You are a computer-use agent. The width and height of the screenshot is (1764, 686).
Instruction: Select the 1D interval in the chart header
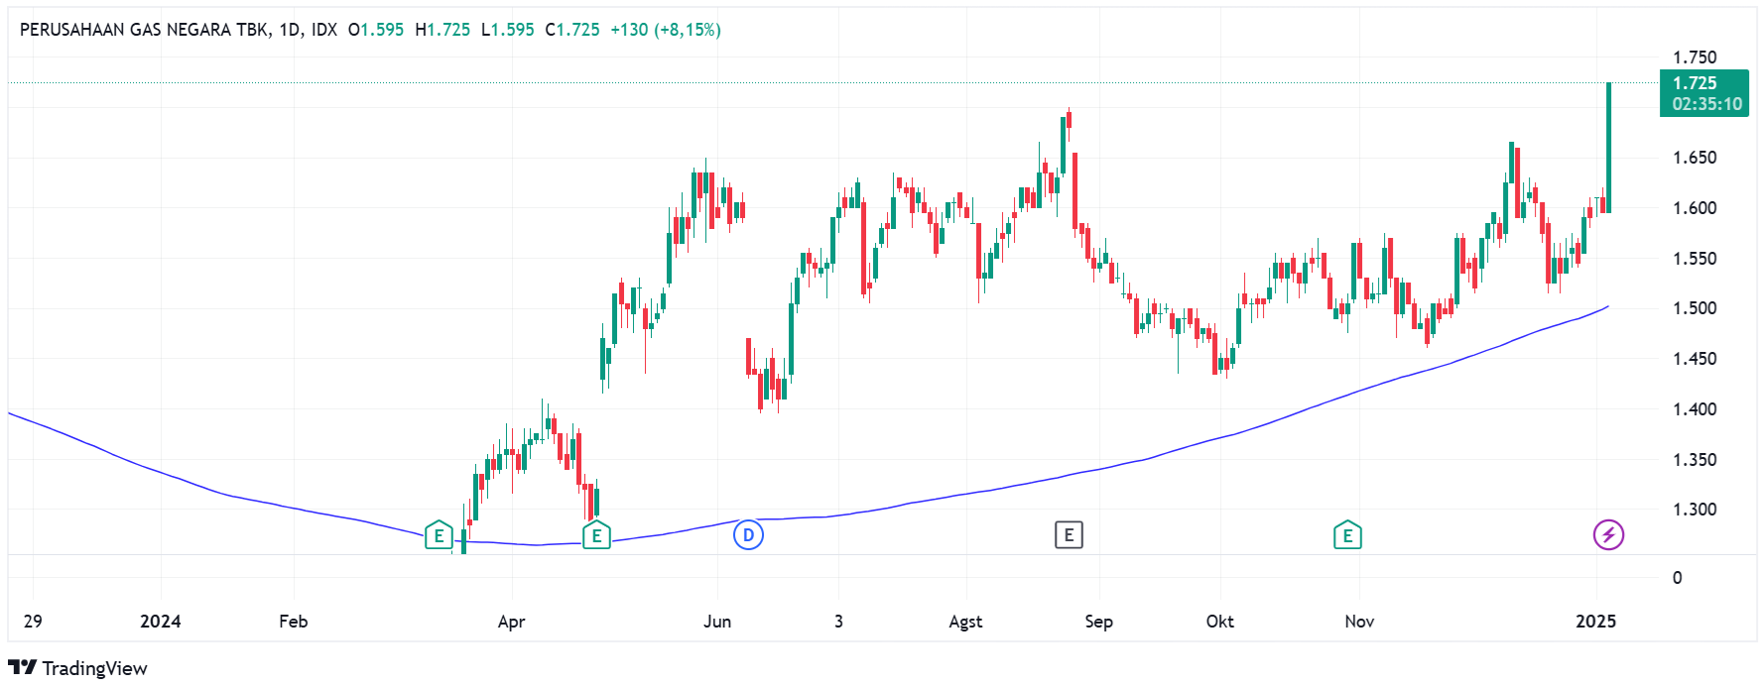point(289,30)
